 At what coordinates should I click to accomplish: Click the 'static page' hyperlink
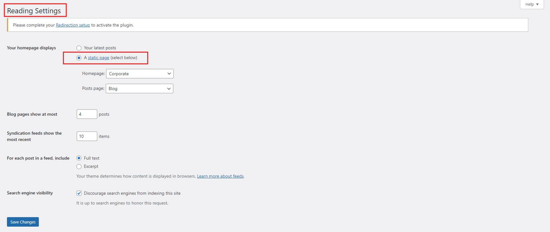click(99, 58)
